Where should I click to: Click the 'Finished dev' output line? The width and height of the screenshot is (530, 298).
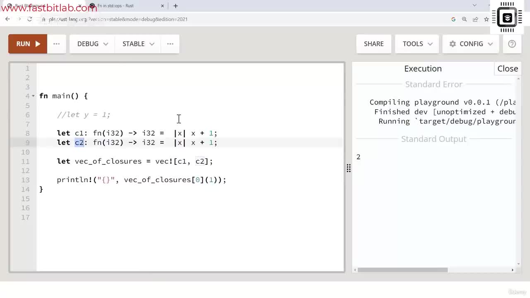coord(445,112)
